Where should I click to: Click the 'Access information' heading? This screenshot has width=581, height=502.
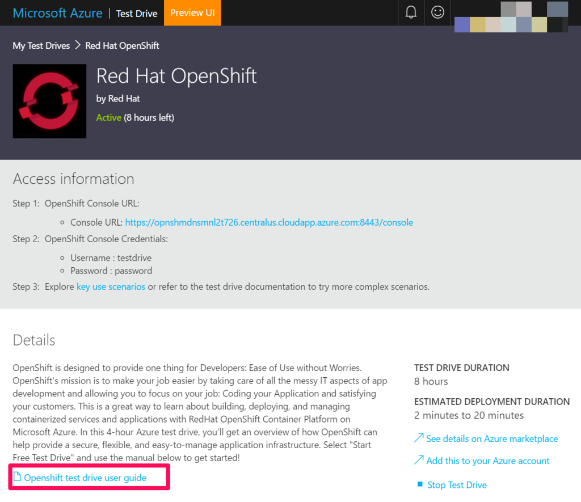[x=73, y=179]
